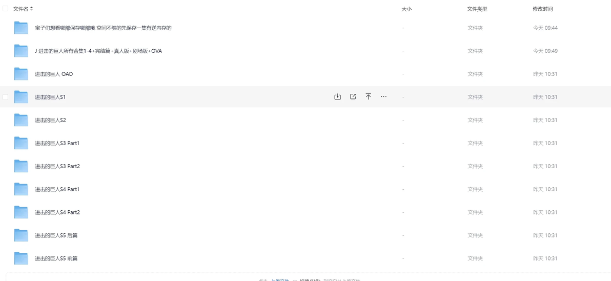Select the name 进击的巨人 OAD
This screenshot has width=611, height=281.
click(54, 74)
